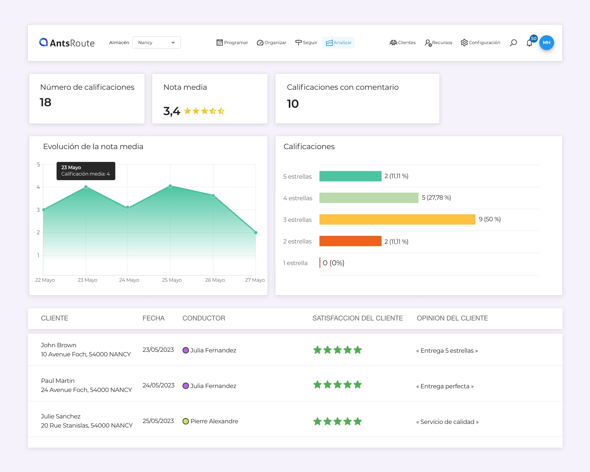
Task: Select the 23 Mayo chart data point
Action: click(x=86, y=187)
